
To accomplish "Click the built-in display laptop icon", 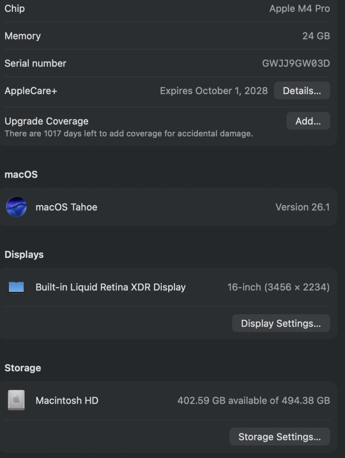I will coord(17,287).
